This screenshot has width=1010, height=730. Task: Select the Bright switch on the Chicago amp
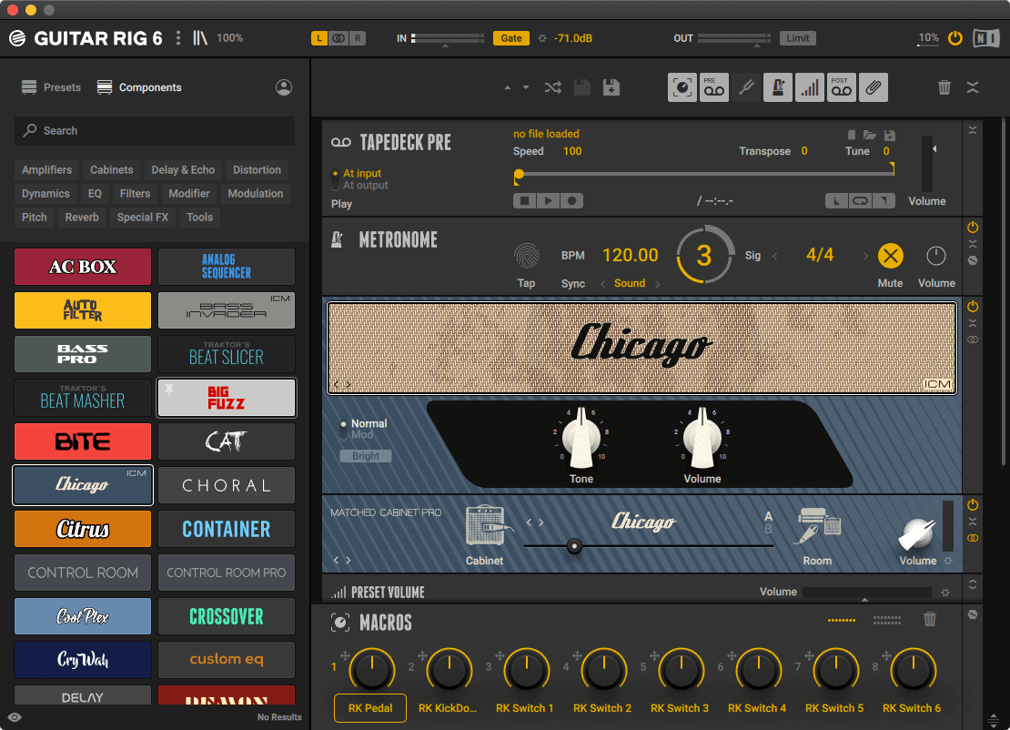point(365,455)
